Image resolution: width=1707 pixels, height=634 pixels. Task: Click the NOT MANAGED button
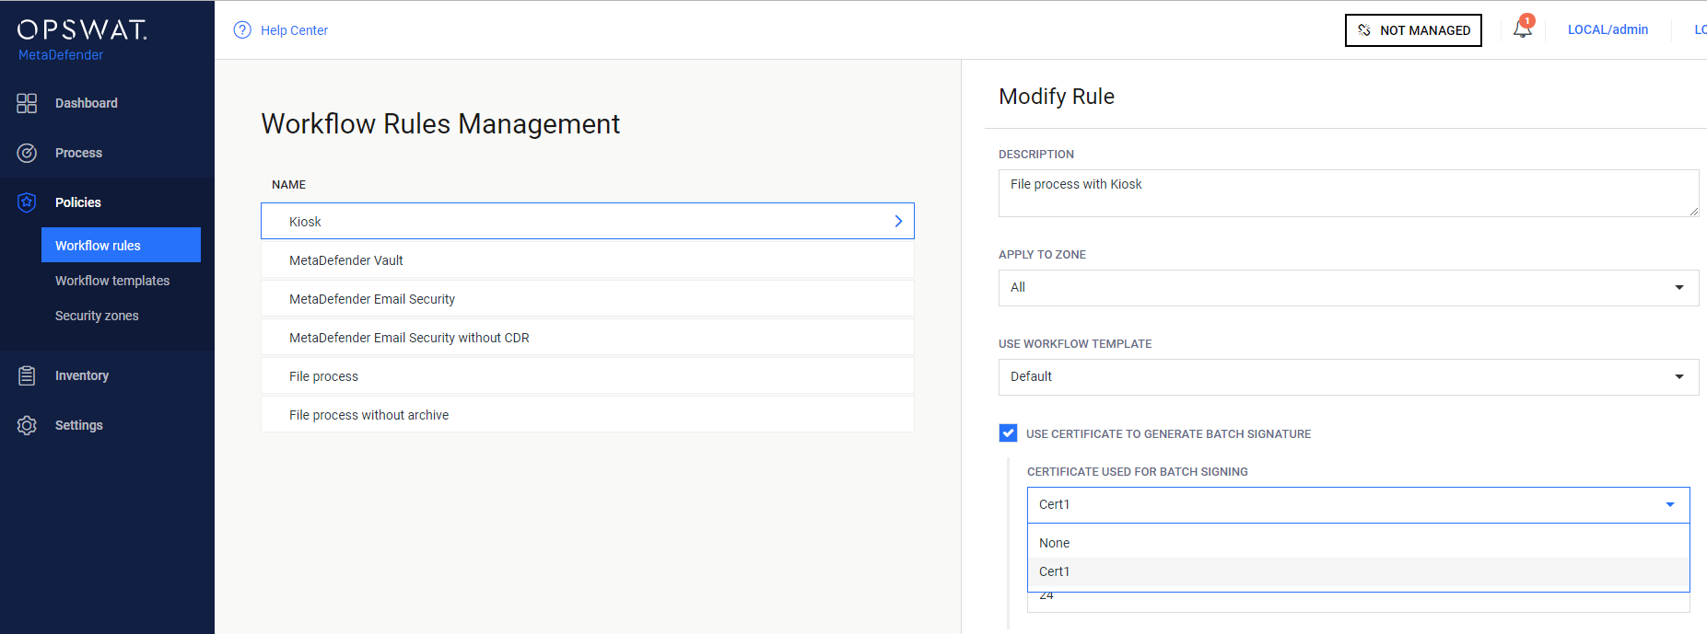coord(1413,30)
